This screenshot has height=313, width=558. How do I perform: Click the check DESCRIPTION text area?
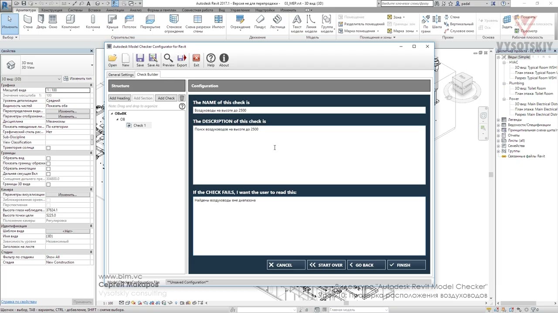pos(309,155)
